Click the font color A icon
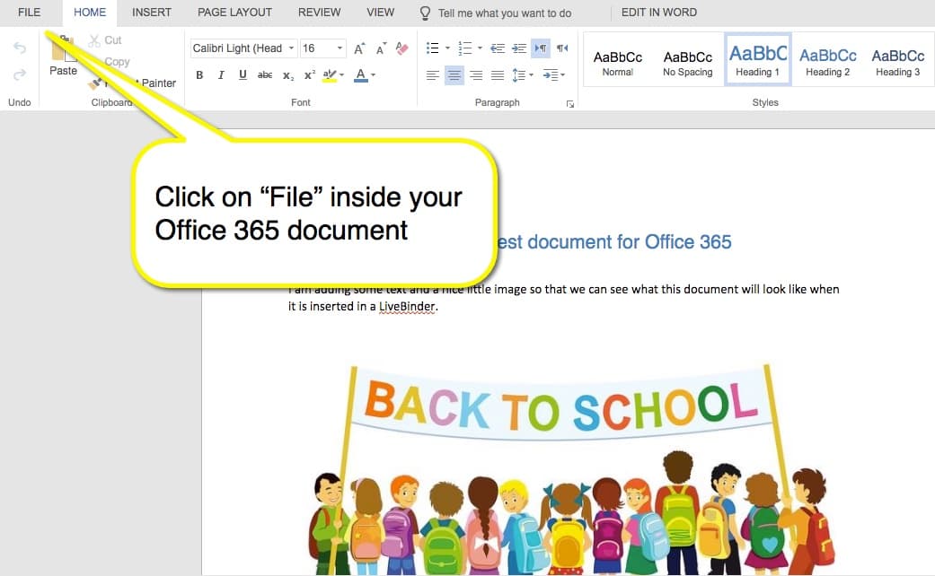The image size is (935, 576). [x=361, y=75]
